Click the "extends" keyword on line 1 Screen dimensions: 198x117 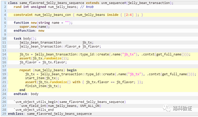pos(93,3)
